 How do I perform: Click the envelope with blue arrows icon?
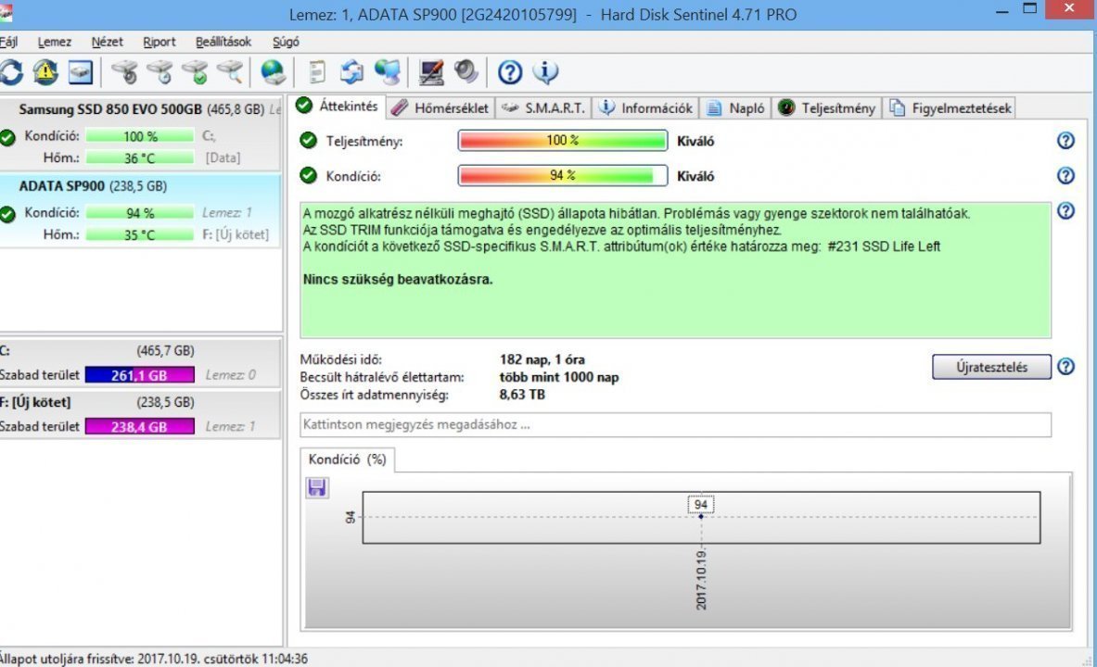click(x=351, y=72)
